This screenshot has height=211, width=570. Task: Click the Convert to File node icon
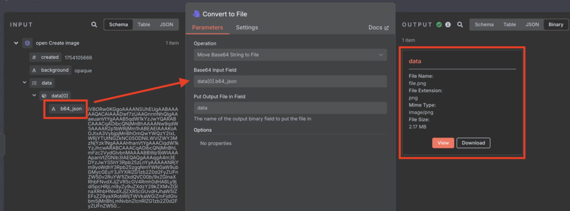196,14
